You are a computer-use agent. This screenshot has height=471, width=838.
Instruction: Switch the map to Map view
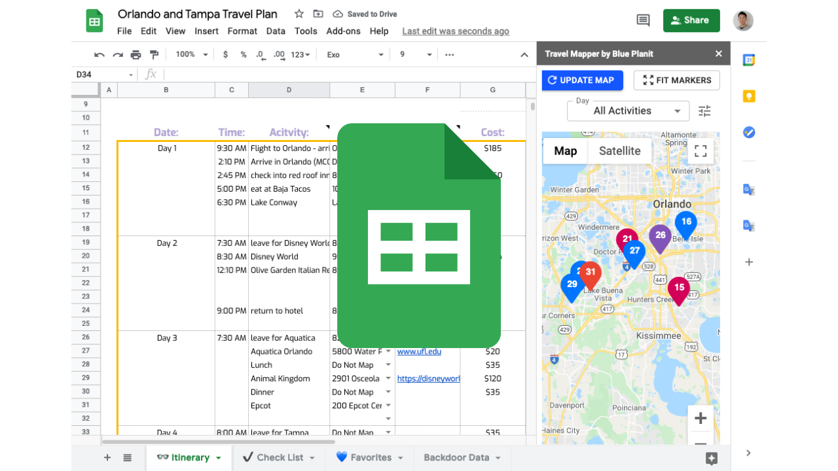[x=566, y=151]
